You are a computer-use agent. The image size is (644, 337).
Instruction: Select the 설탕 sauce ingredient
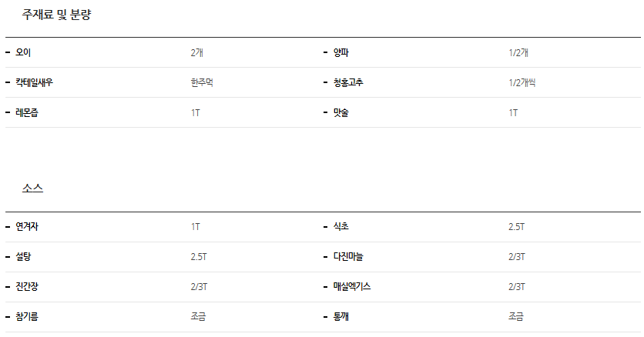(x=23, y=257)
